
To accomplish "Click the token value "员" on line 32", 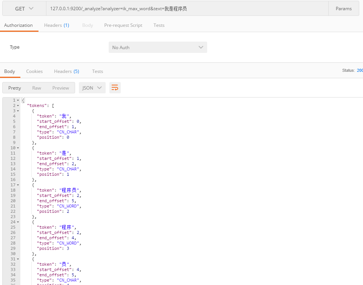I will tap(64, 264).
